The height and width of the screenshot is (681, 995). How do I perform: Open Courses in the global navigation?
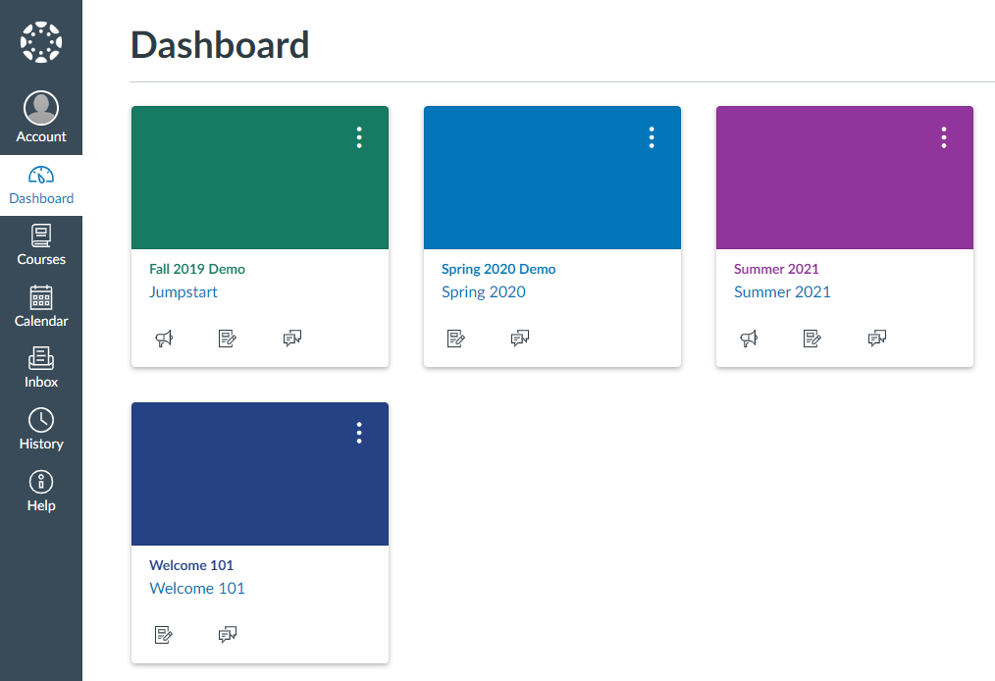click(41, 245)
